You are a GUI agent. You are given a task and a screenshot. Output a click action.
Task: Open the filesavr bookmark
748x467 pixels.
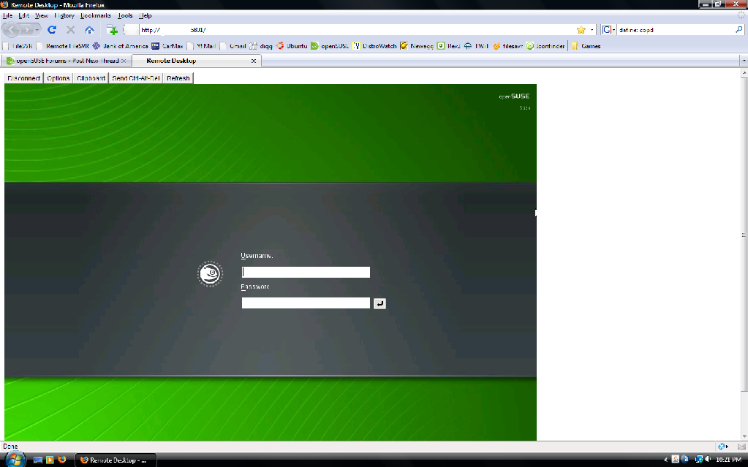[x=507, y=46]
